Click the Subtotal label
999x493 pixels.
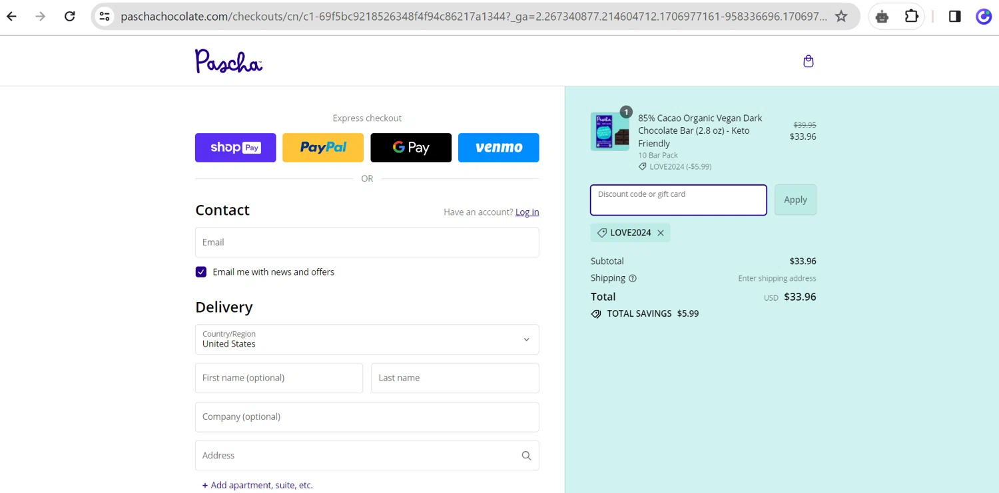coord(607,261)
